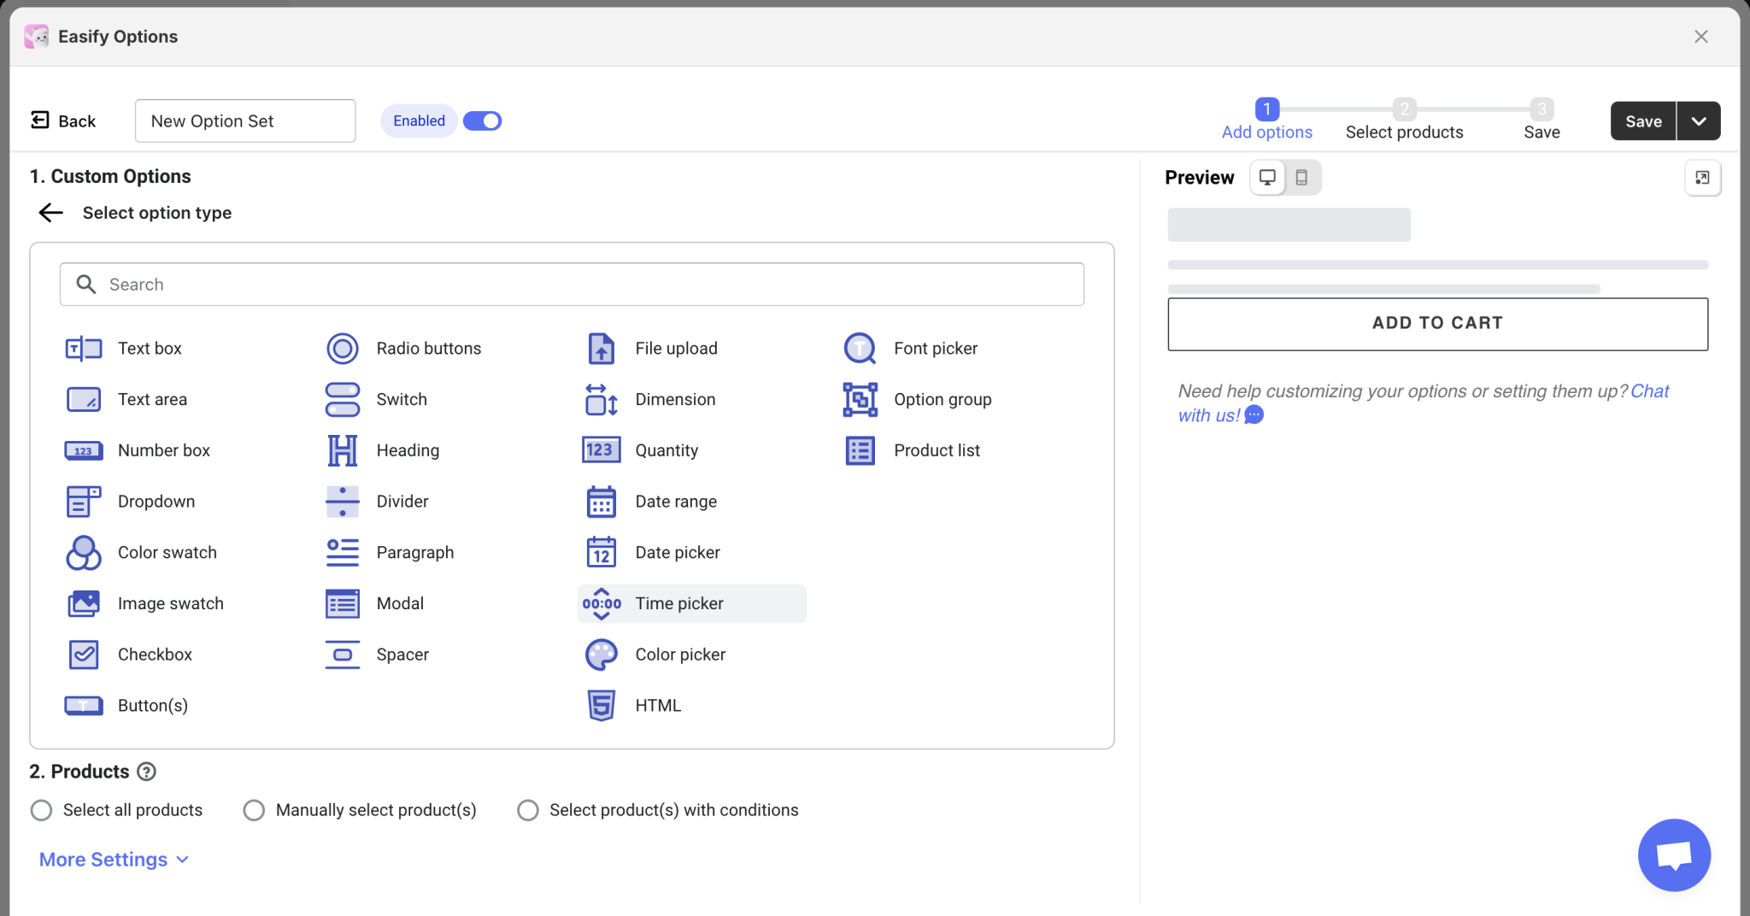Pick the HTML option icon
The image size is (1750, 916).
click(602, 705)
